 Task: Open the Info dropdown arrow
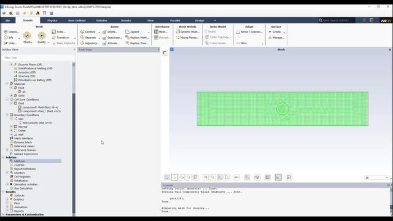pos(19,38)
